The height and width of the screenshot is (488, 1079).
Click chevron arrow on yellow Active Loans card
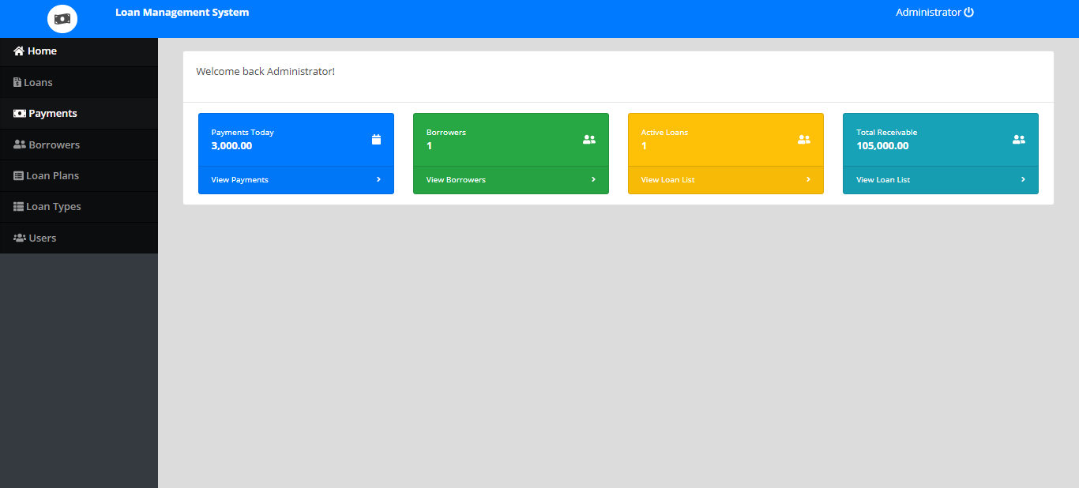click(x=808, y=179)
